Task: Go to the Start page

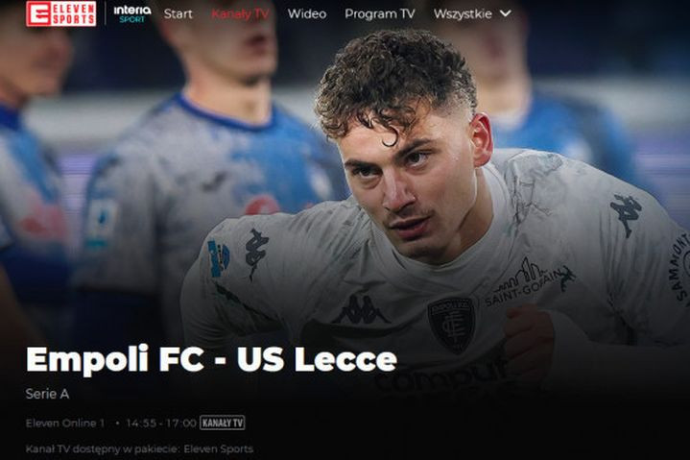Action: pyautogui.click(x=178, y=14)
